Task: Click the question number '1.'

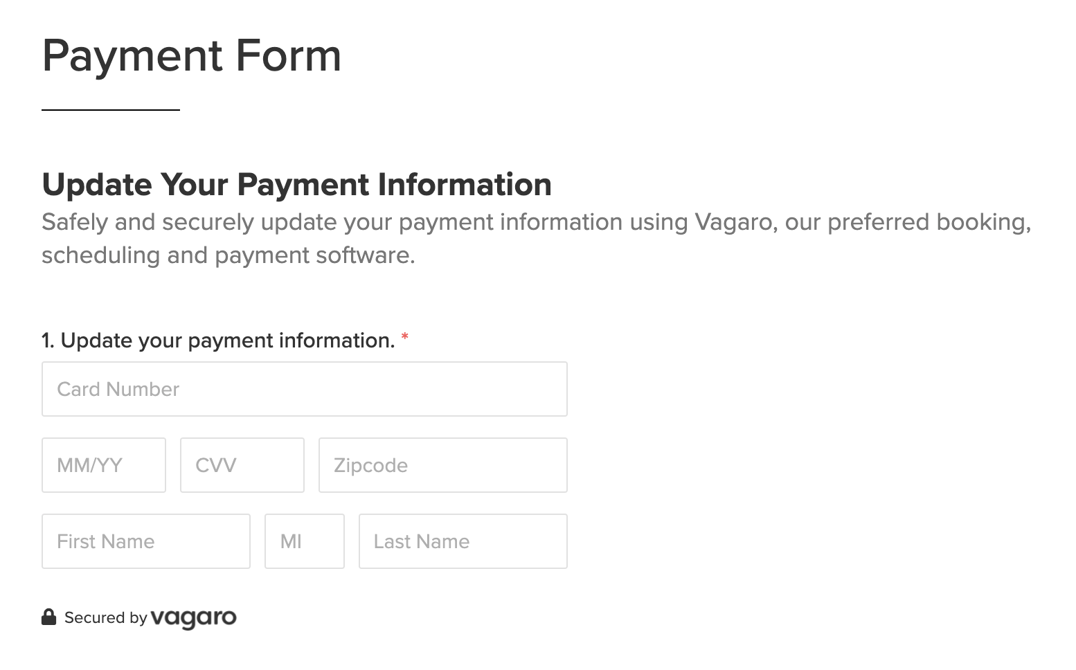Action: coord(47,341)
